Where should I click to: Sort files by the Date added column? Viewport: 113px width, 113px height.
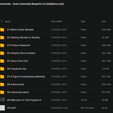point(56,21)
